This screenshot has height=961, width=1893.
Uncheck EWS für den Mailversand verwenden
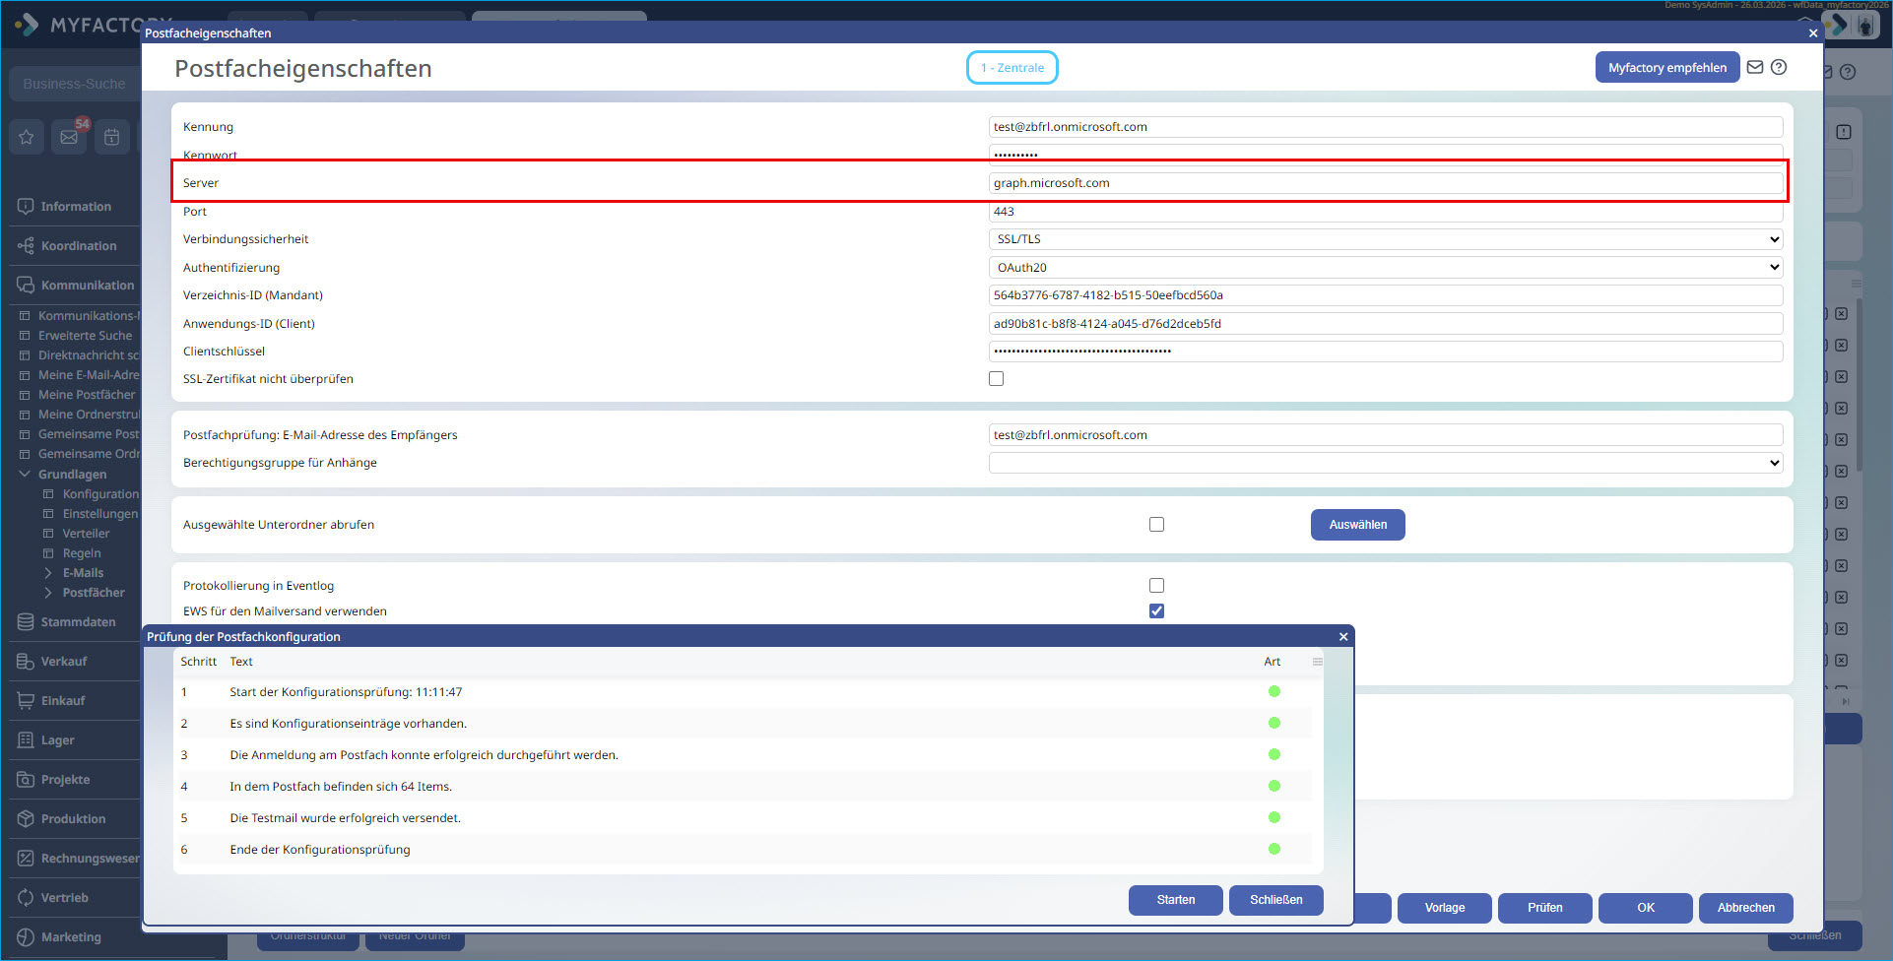[1157, 611]
